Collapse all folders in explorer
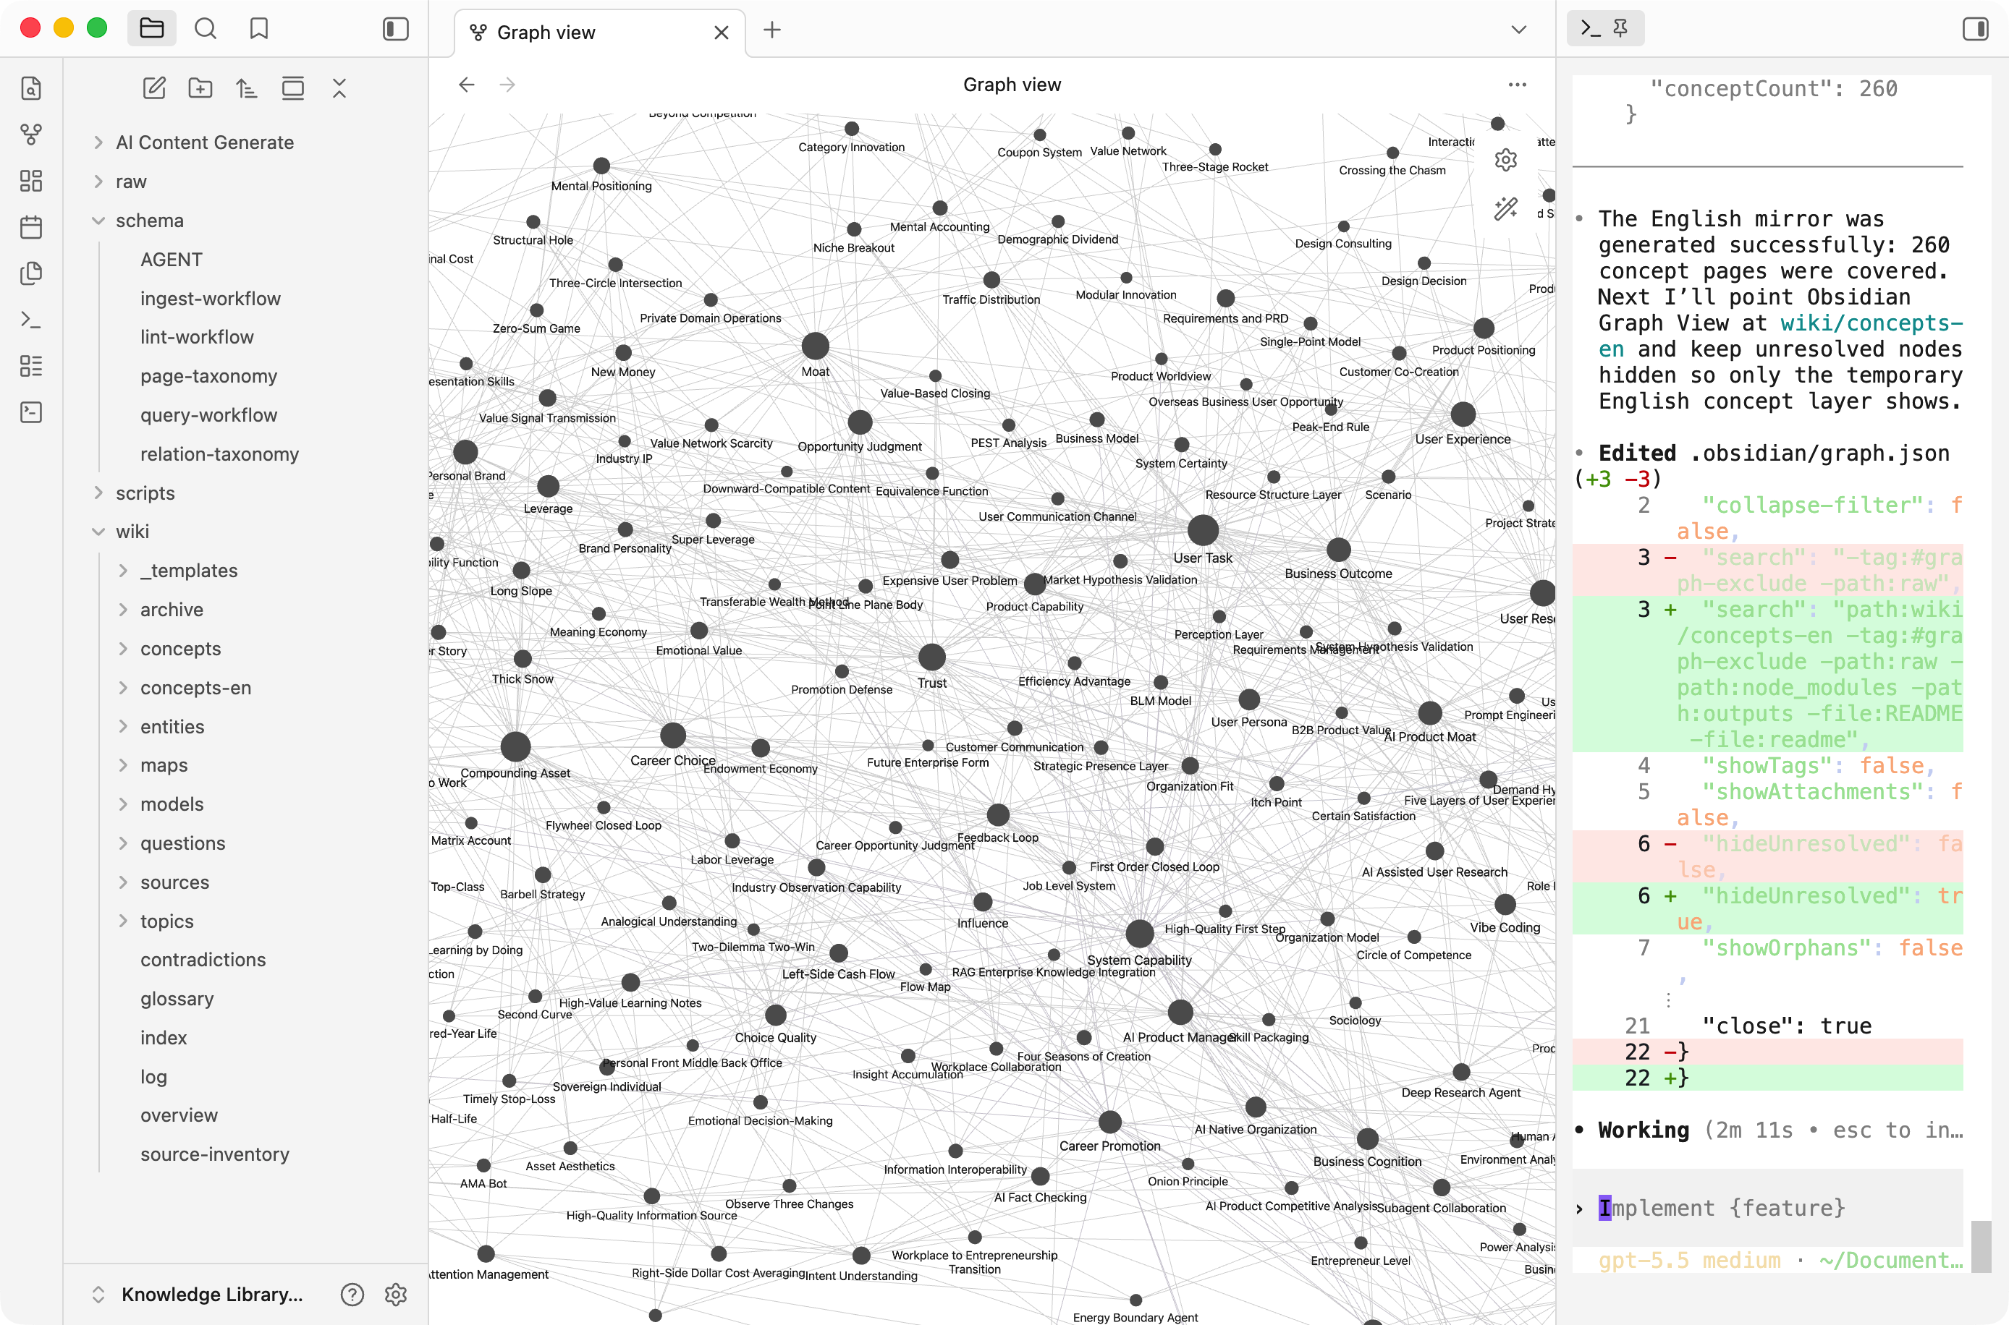The image size is (2009, 1325). pyautogui.click(x=339, y=88)
